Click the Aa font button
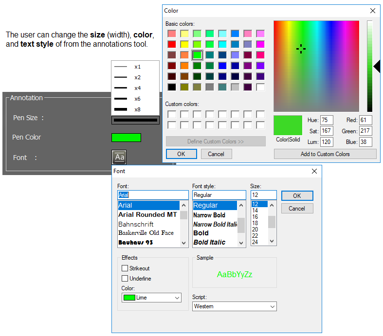This screenshot has height=336, width=383. pos(119,158)
